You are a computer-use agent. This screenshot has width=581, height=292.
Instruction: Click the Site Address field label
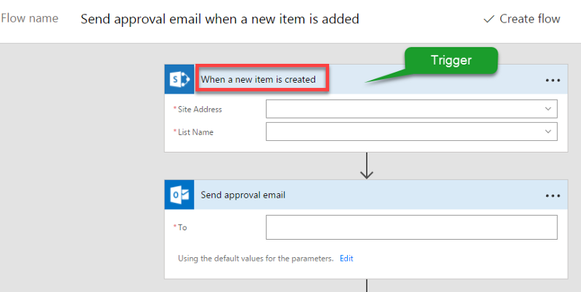200,109
